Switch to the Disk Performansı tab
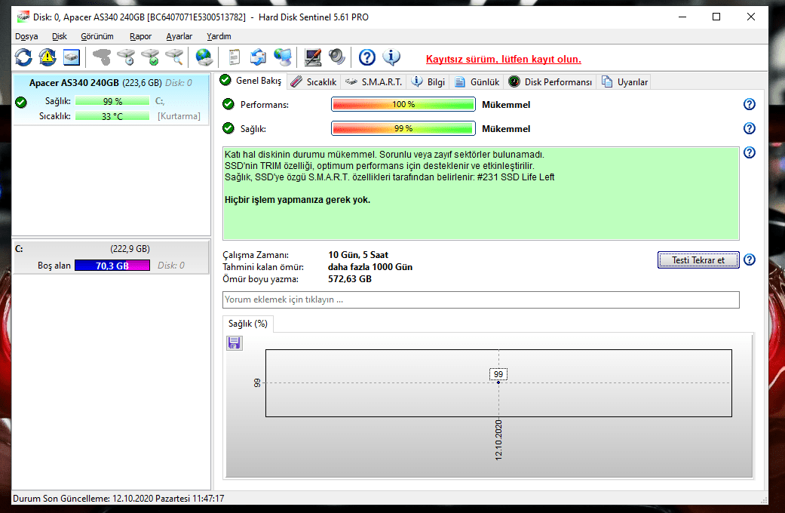The width and height of the screenshot is (785, 513). pyautogui.click(x=550, y=81)
